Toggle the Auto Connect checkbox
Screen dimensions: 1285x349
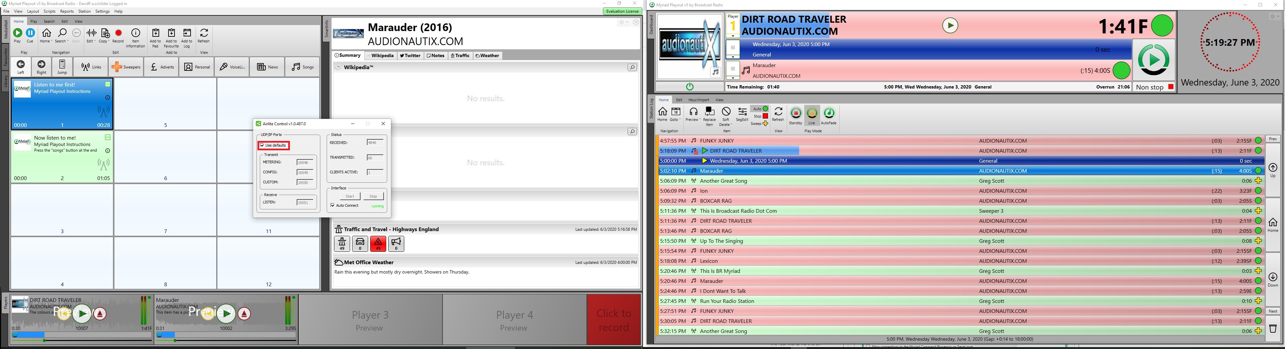point(333,205)
